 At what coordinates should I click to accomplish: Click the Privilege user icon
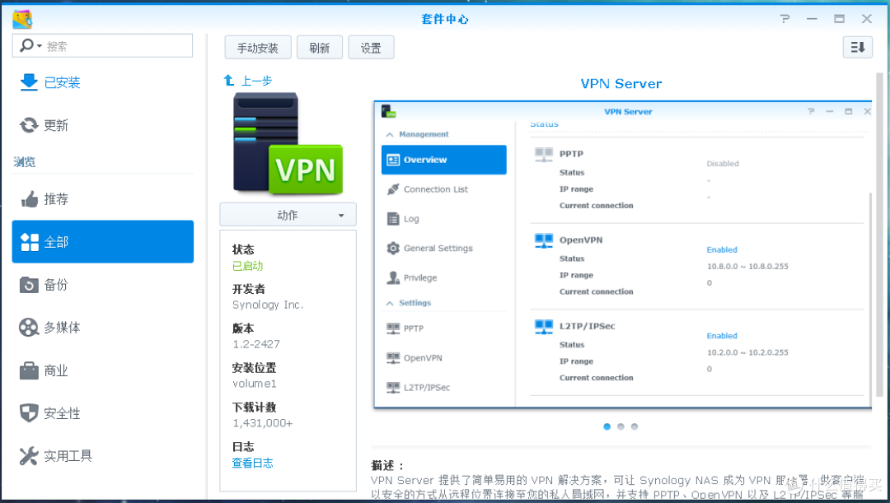click(393, 278)
